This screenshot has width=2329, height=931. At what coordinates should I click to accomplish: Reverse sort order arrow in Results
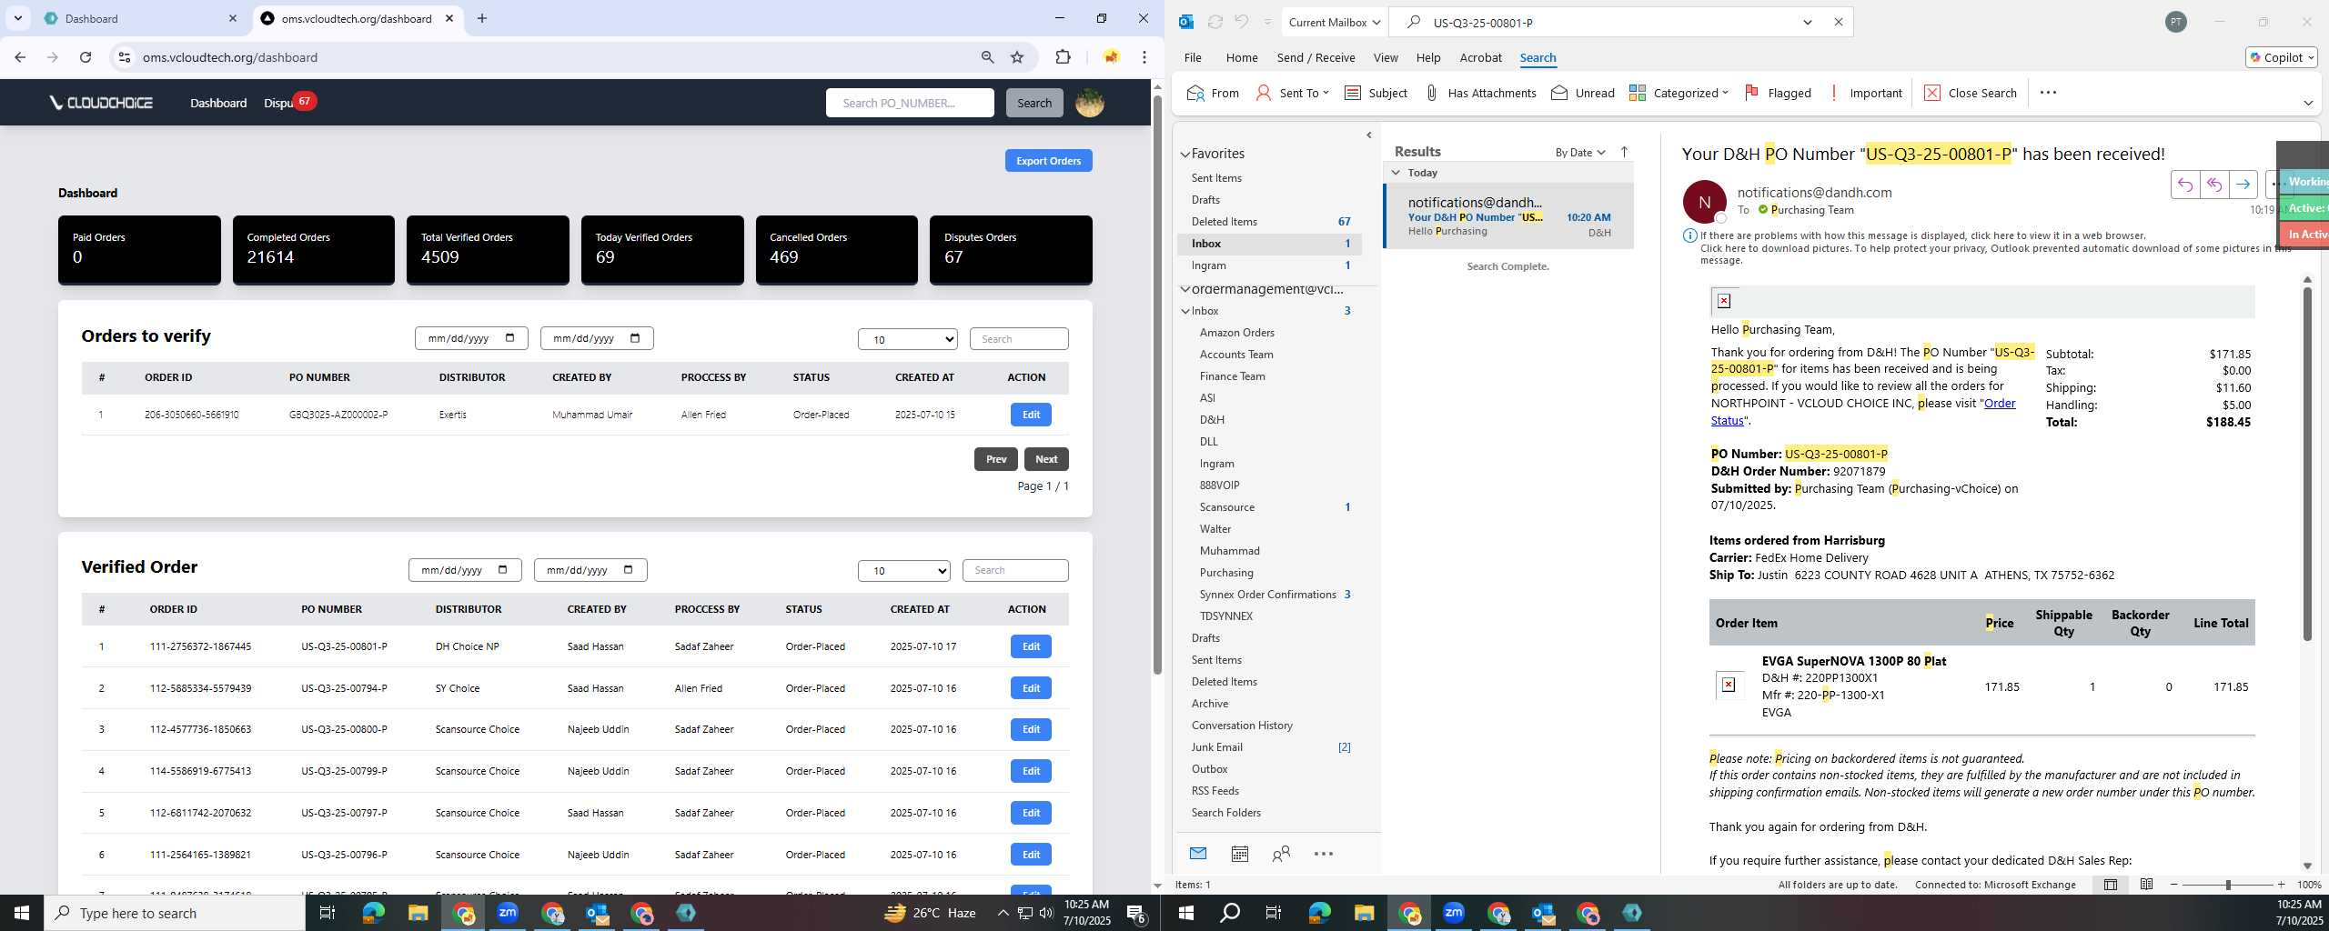[x=1624, y=152]
